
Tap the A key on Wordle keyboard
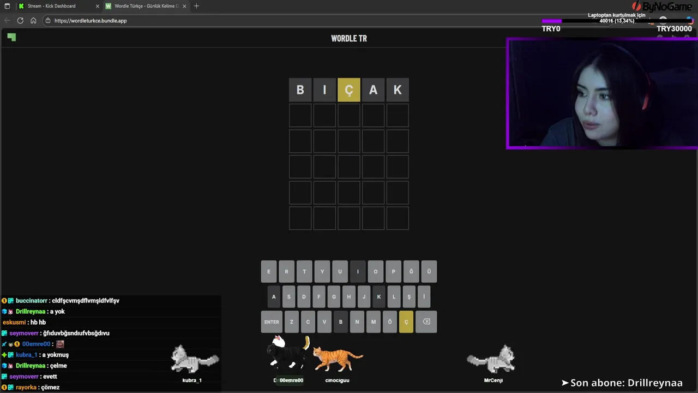click(274, 296)
